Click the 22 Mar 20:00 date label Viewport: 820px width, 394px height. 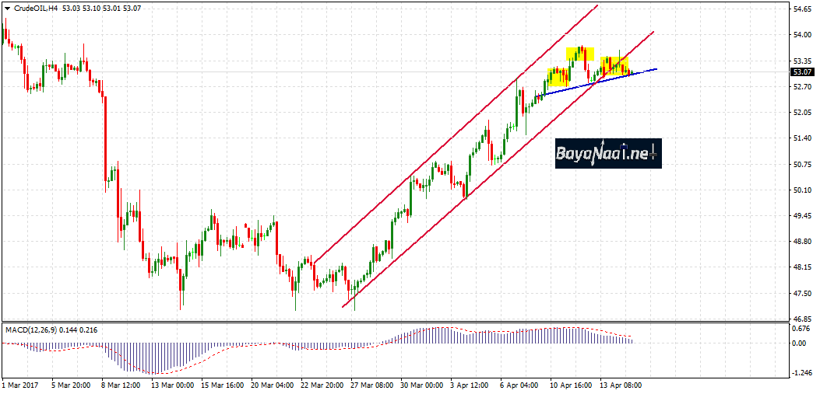[x=321, y=385]
